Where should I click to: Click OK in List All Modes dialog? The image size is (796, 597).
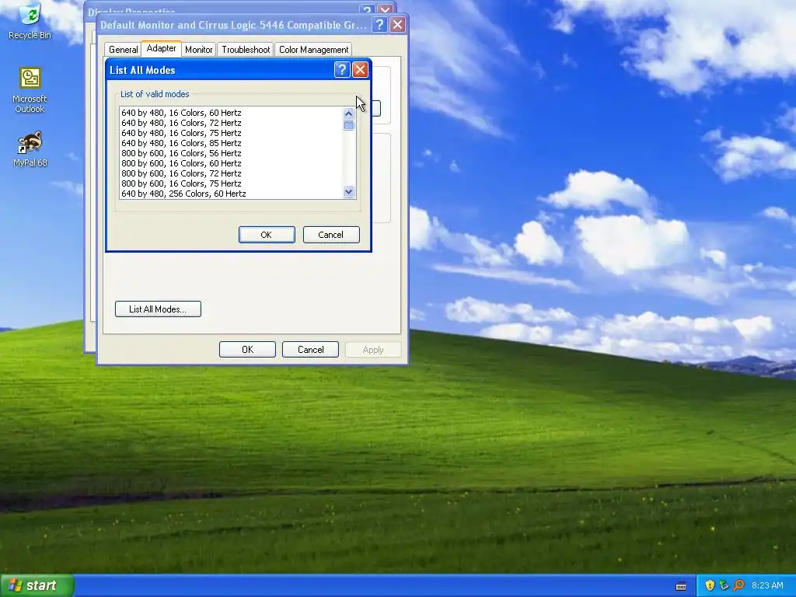pos(267,235)
